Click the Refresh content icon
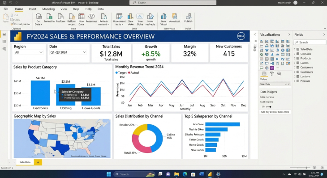The width and height of the screenshot is (327, 178). tap(103, 19)
